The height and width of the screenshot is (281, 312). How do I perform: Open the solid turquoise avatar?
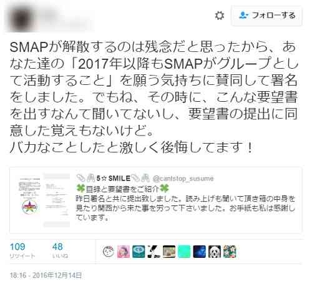184,252
